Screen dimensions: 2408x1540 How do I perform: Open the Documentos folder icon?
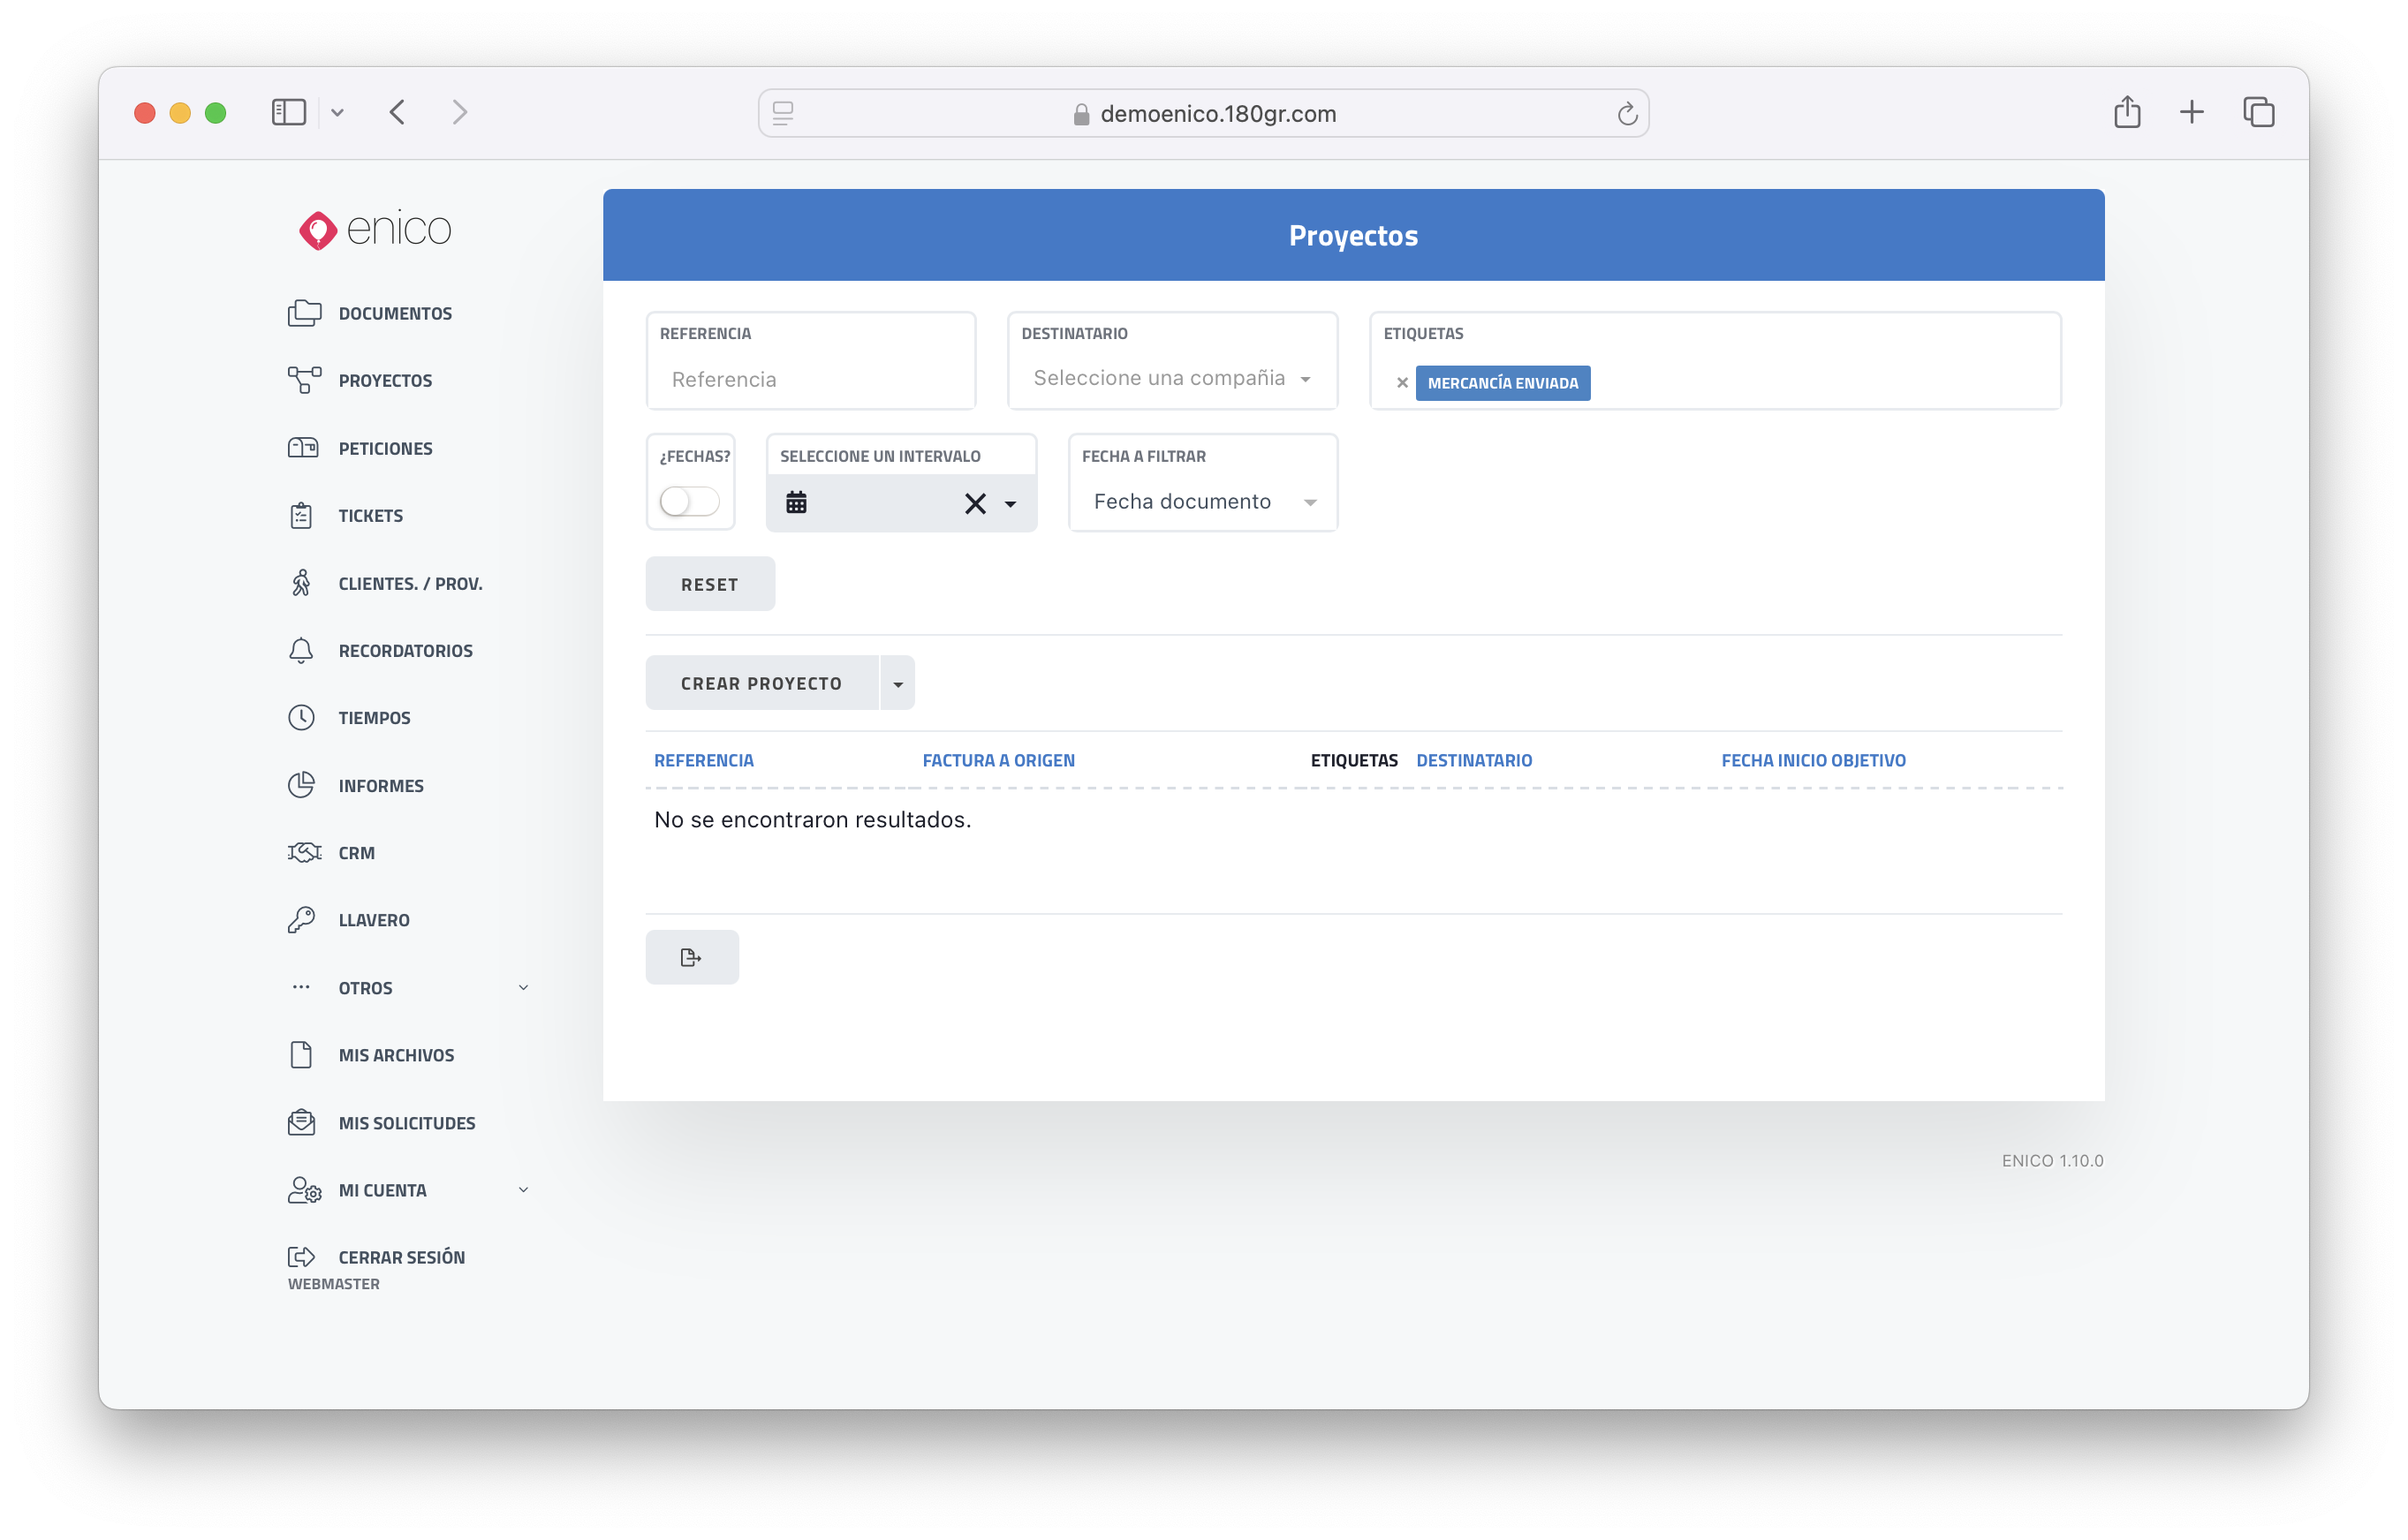coord(304,313)
